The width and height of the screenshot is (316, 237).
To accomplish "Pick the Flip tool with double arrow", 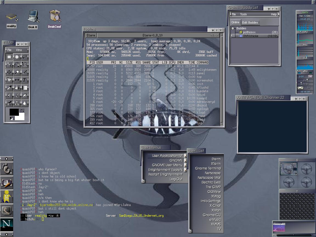I will tap(17, 80).
